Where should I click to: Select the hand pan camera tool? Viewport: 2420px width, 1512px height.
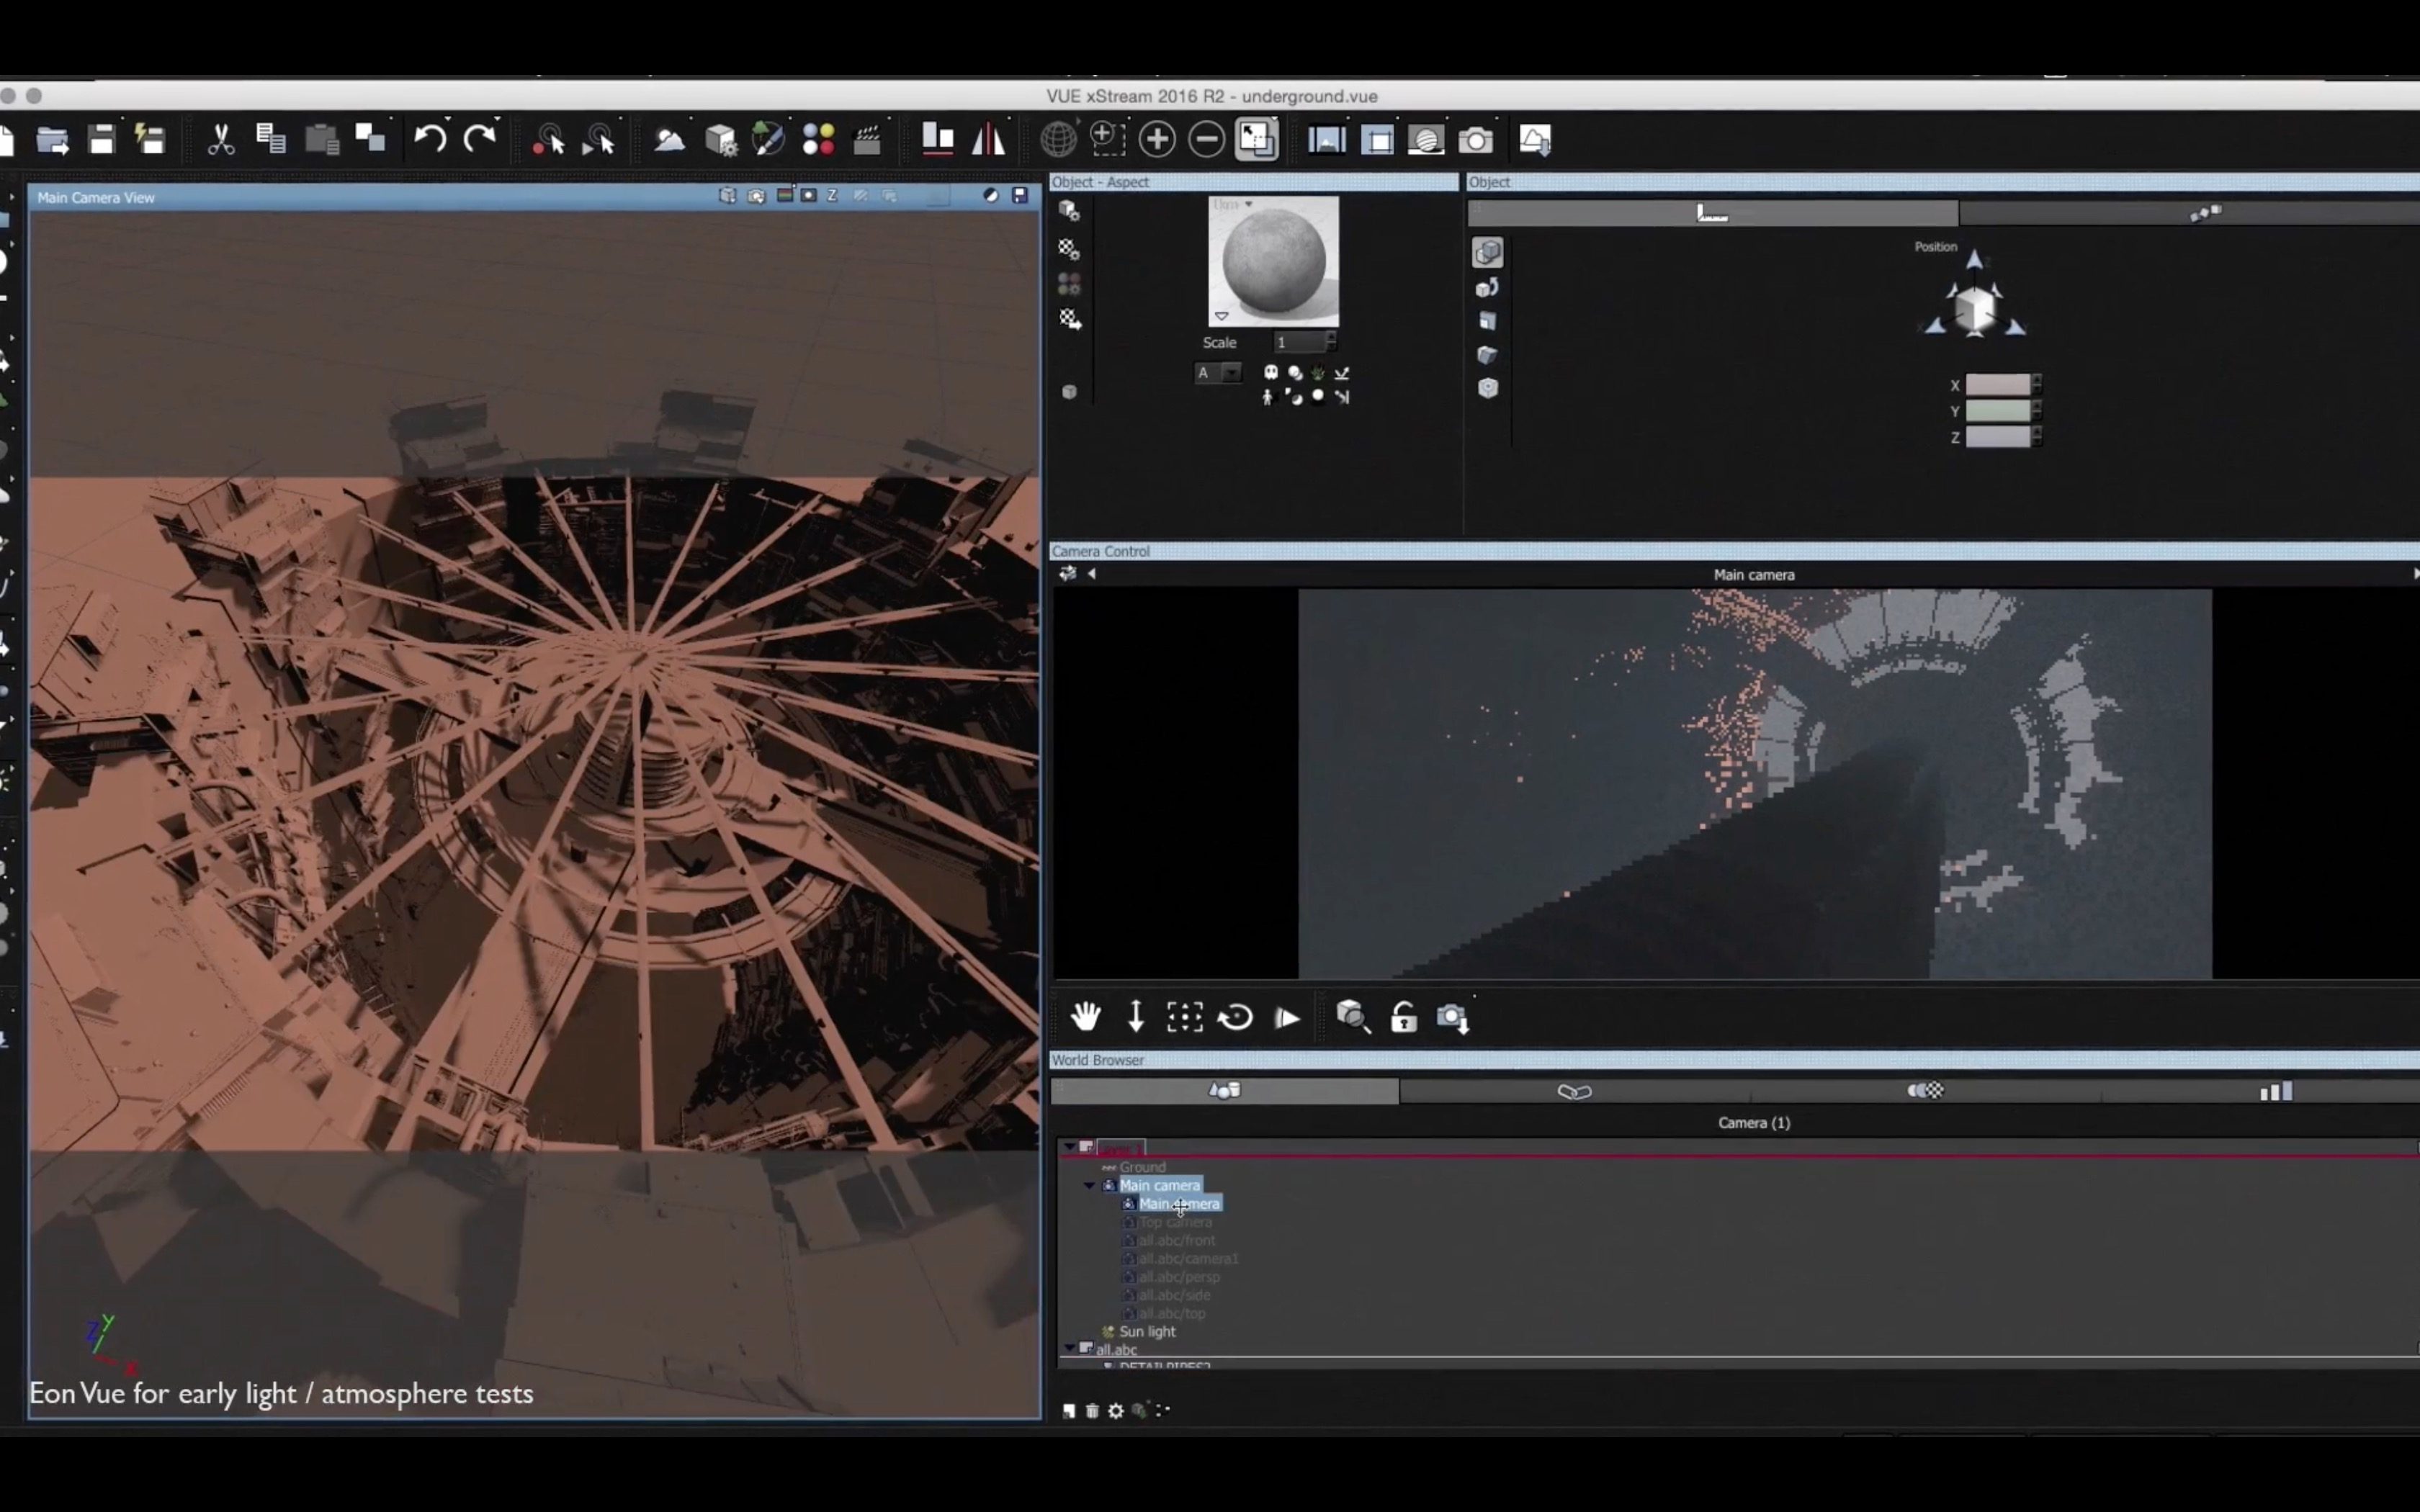pyautogui.click(x=1085, y=1017)
